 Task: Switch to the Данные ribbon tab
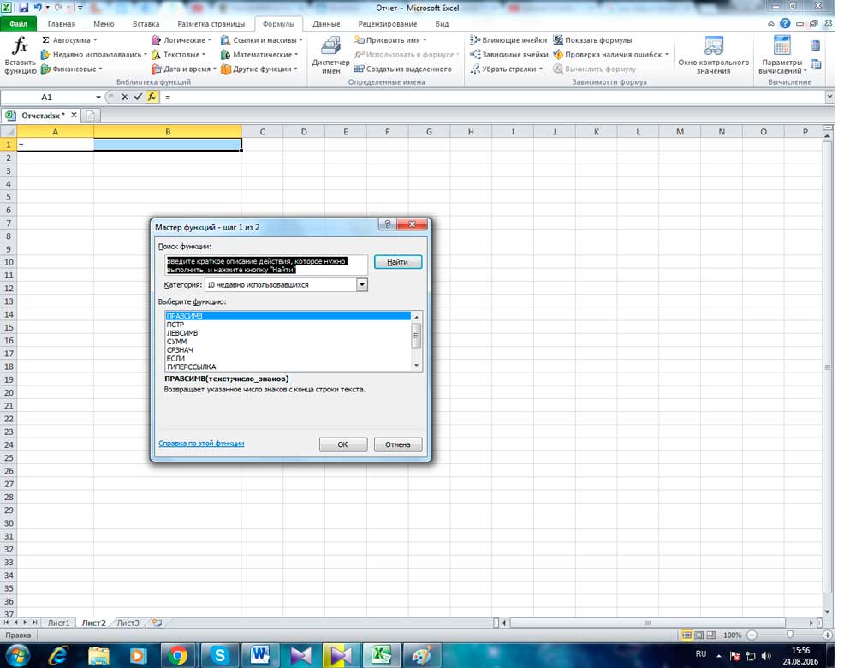pos(325,24)
